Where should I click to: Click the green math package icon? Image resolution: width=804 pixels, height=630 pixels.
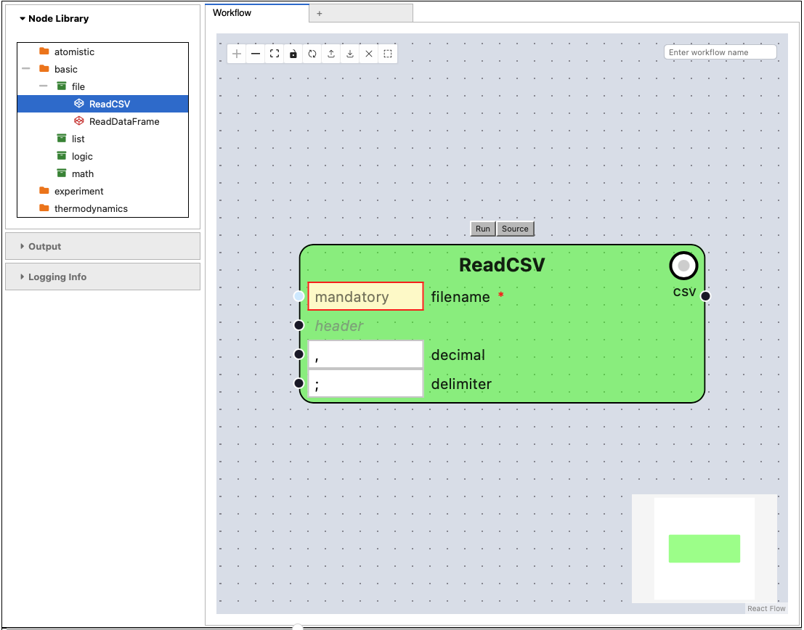coord(62,173)
